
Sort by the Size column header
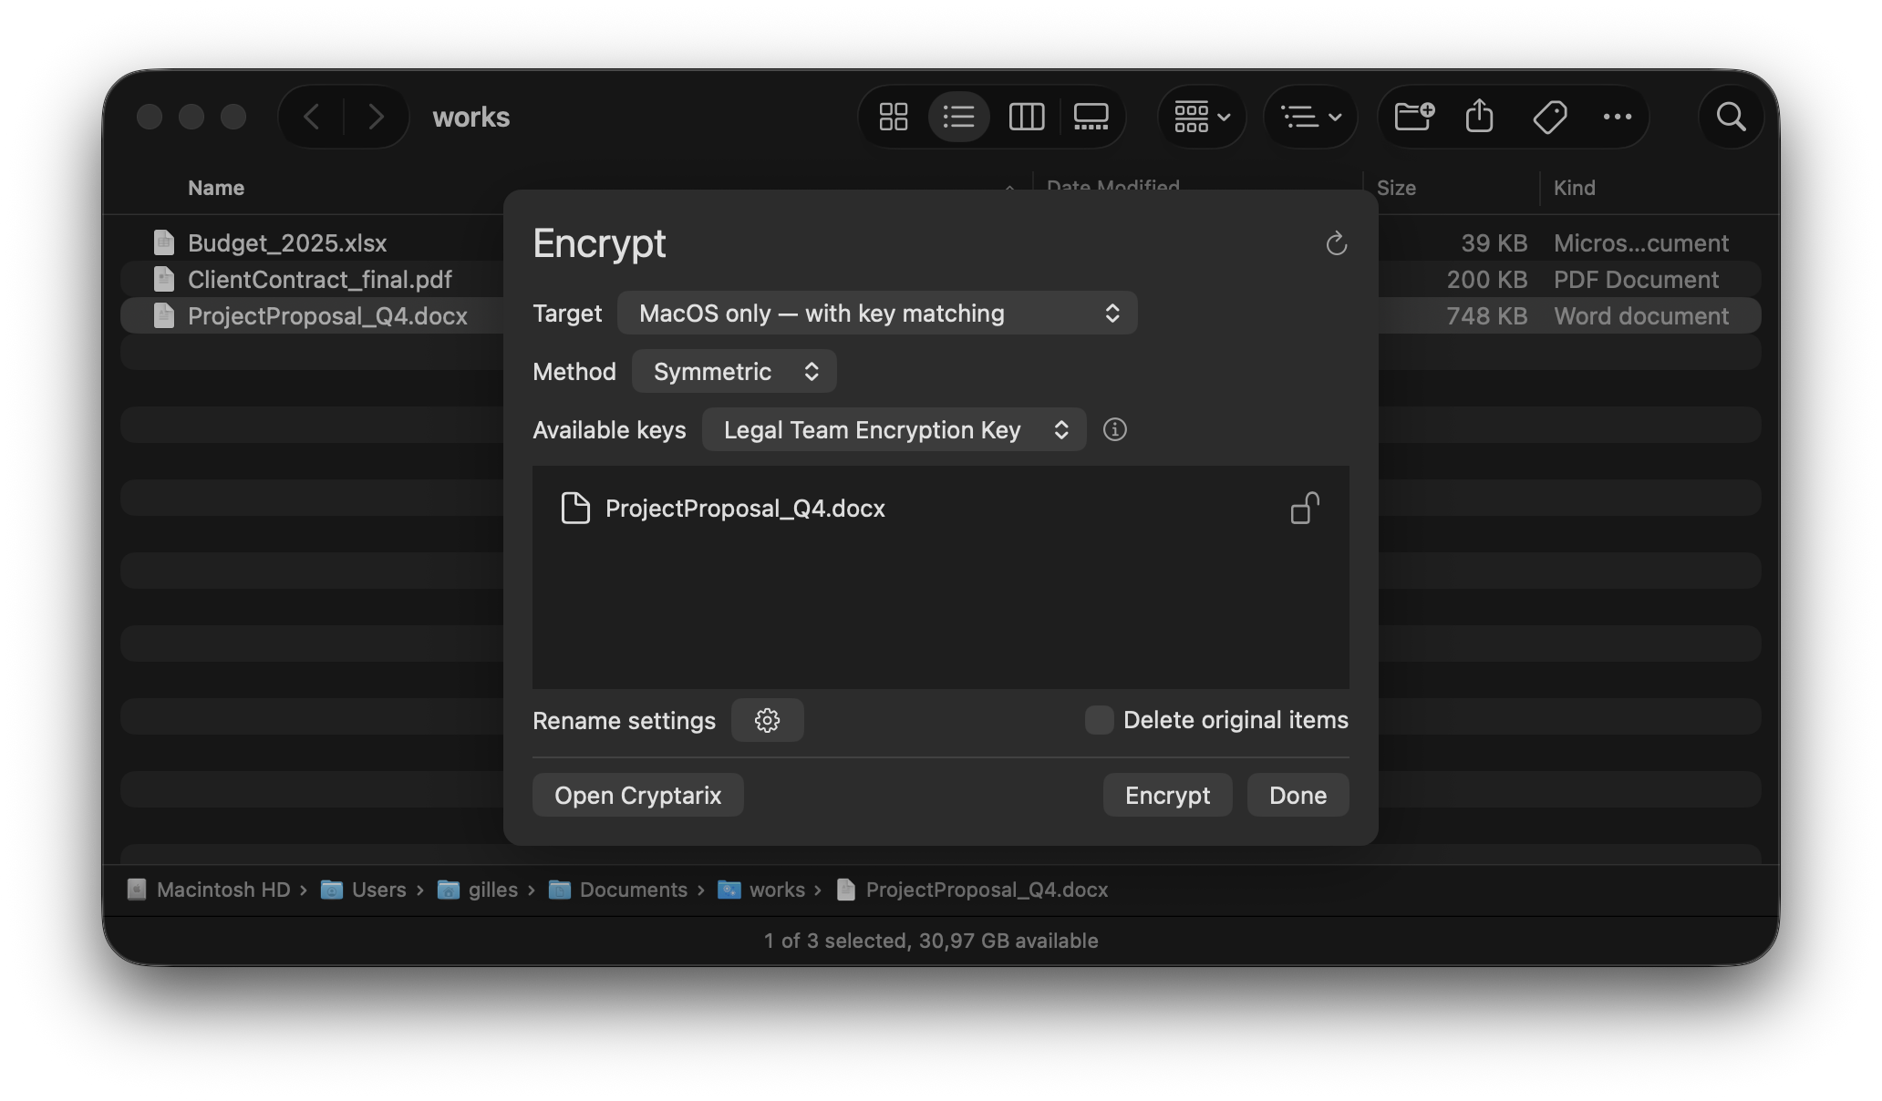(x=1396, y=188)
